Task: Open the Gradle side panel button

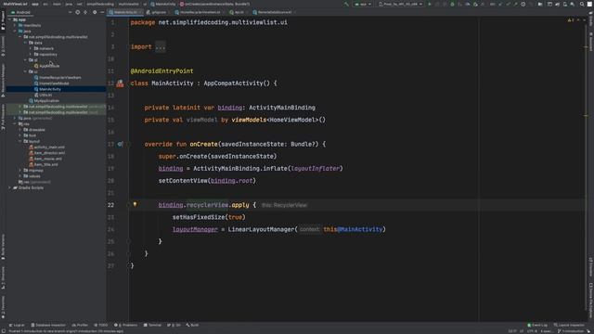Action: click(x=590, y=19)
